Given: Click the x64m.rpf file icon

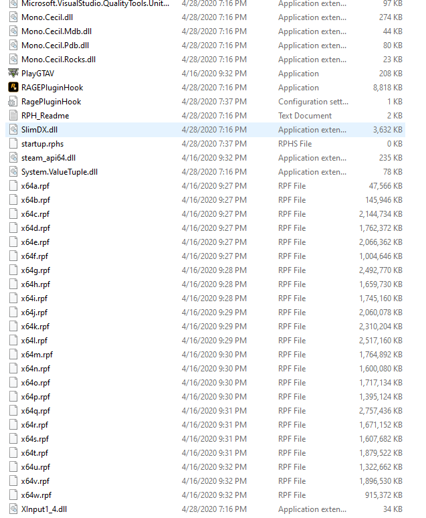Looking at the screenshot, I should [13, 354].
